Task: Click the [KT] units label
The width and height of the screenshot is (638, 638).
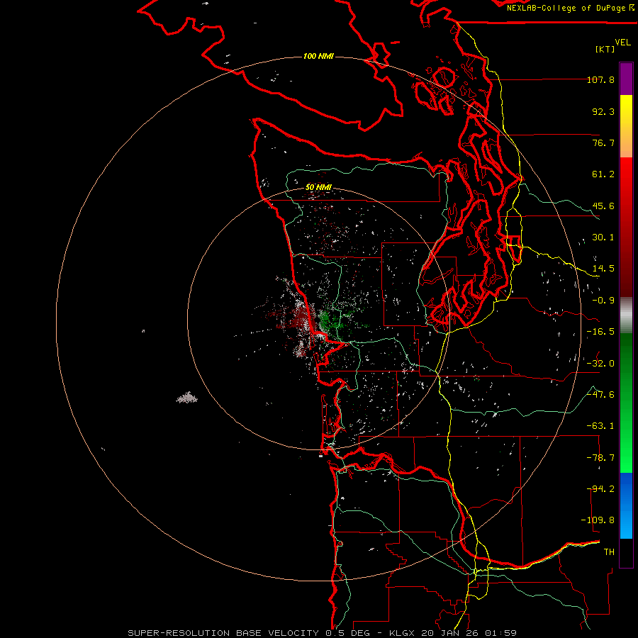Action: coord(605,49)
